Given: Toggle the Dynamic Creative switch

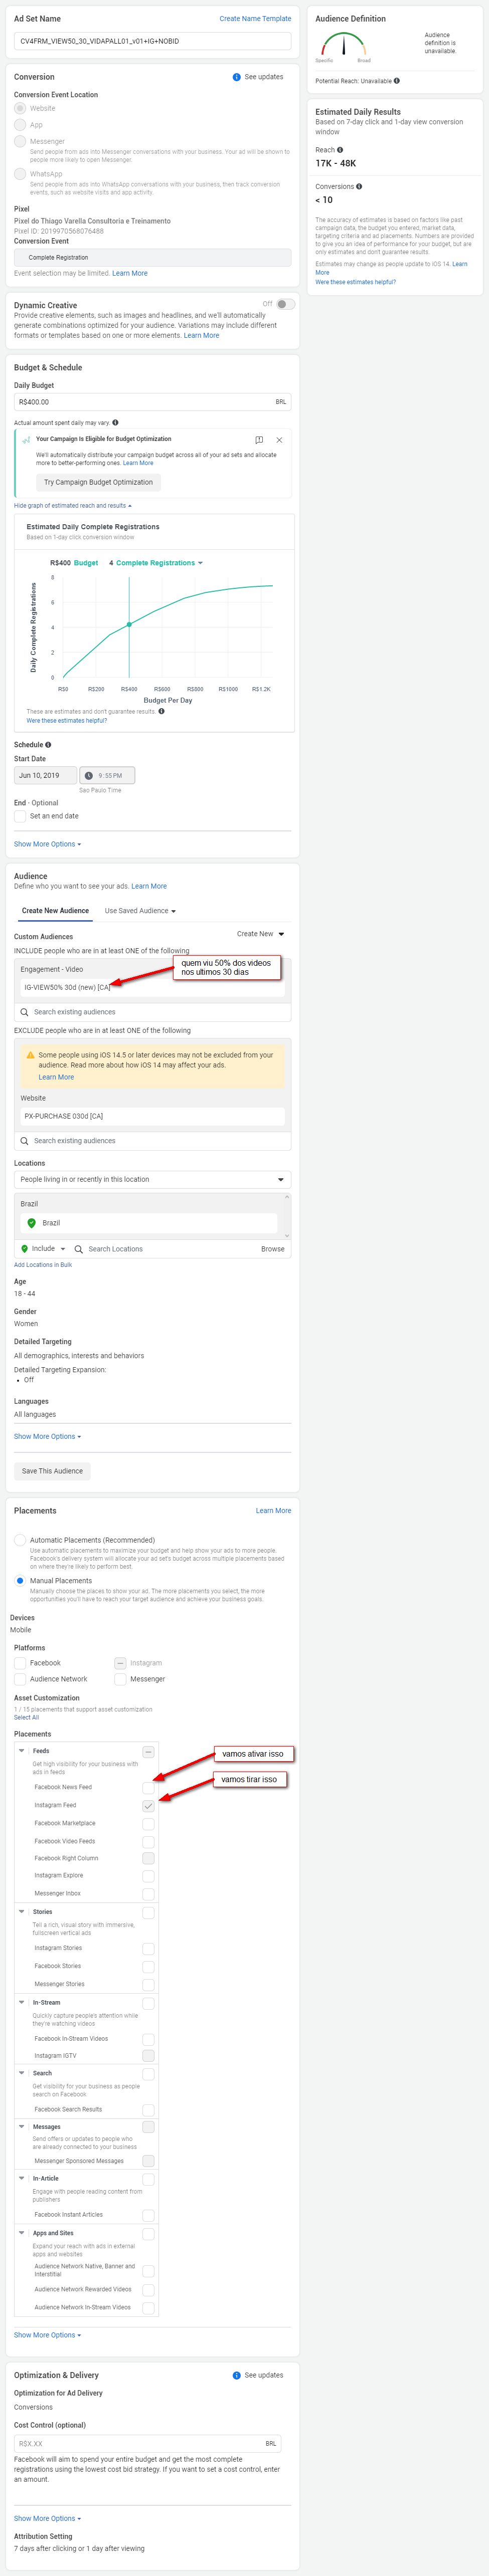Looking at the screenshot, I should point(285,304).
